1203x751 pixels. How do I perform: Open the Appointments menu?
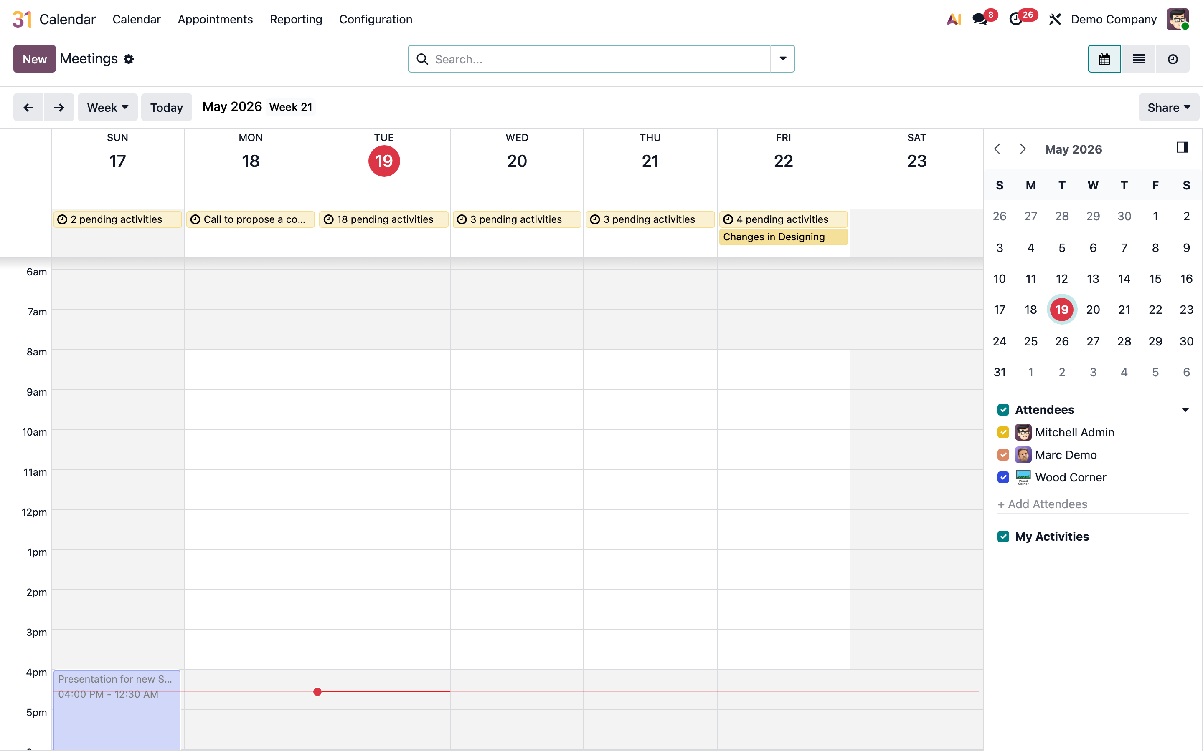[x=215, y=19]
